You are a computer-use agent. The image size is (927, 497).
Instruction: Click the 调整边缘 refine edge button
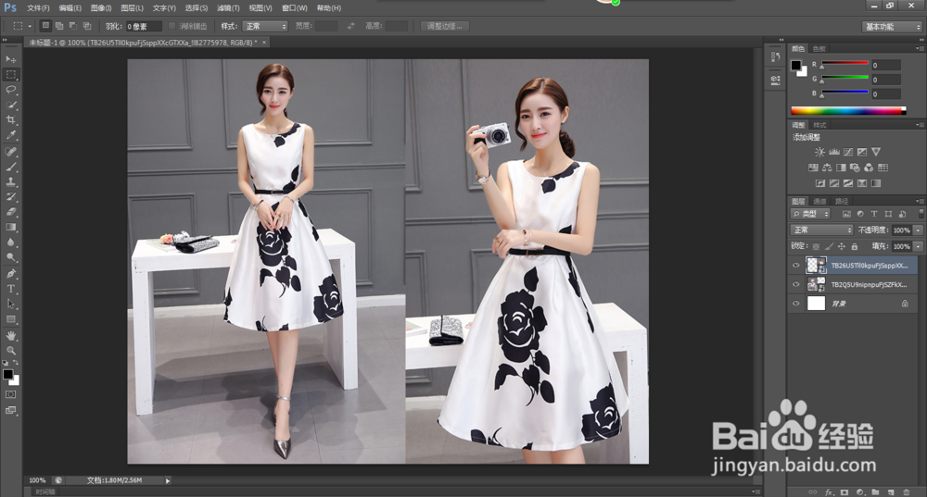tap(445, 26)
